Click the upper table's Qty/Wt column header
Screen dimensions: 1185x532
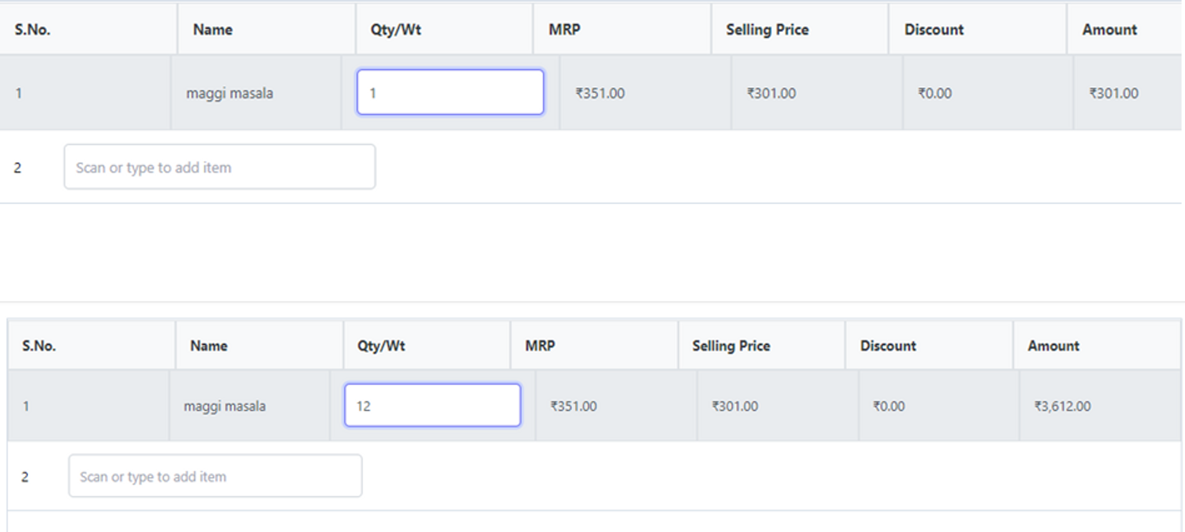click(395, 29)
